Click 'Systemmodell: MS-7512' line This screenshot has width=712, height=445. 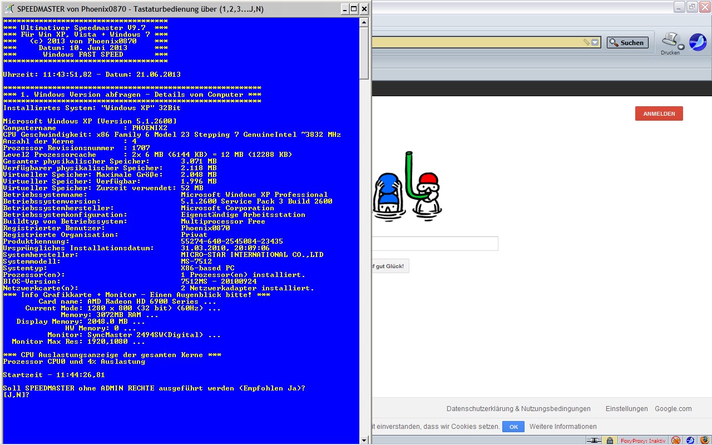coord(107,261)
